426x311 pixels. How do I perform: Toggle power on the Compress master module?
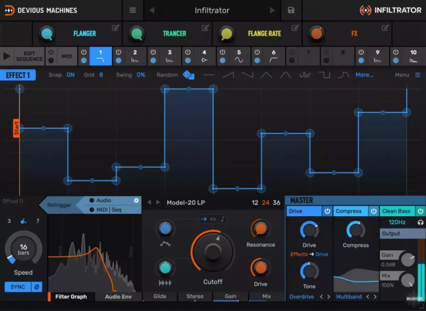tap(374, 211)
